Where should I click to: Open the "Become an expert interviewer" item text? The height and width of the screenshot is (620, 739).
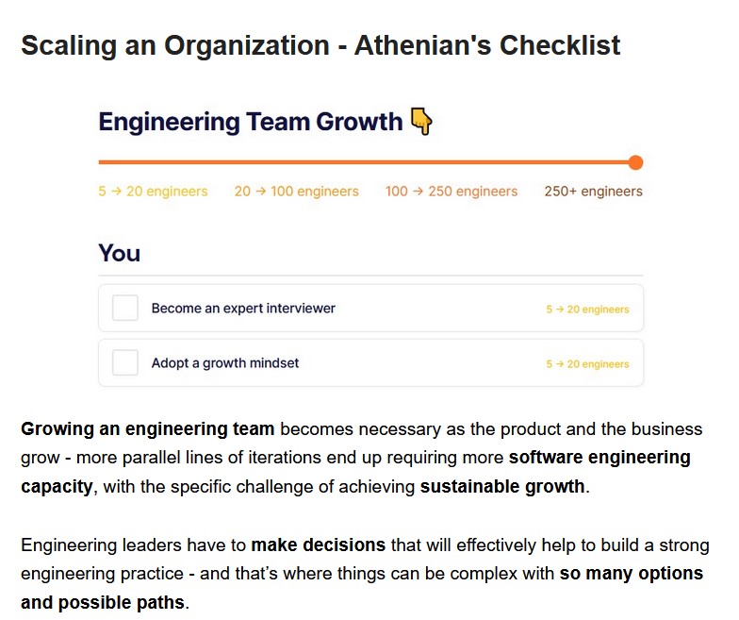(x=243, y=308)
